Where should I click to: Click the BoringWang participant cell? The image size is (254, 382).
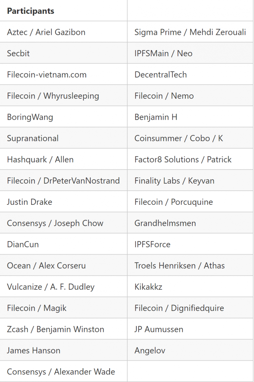point(63,117)
